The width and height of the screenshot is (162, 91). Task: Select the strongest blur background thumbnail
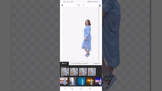pyautogui.click(x=92, y=72)
